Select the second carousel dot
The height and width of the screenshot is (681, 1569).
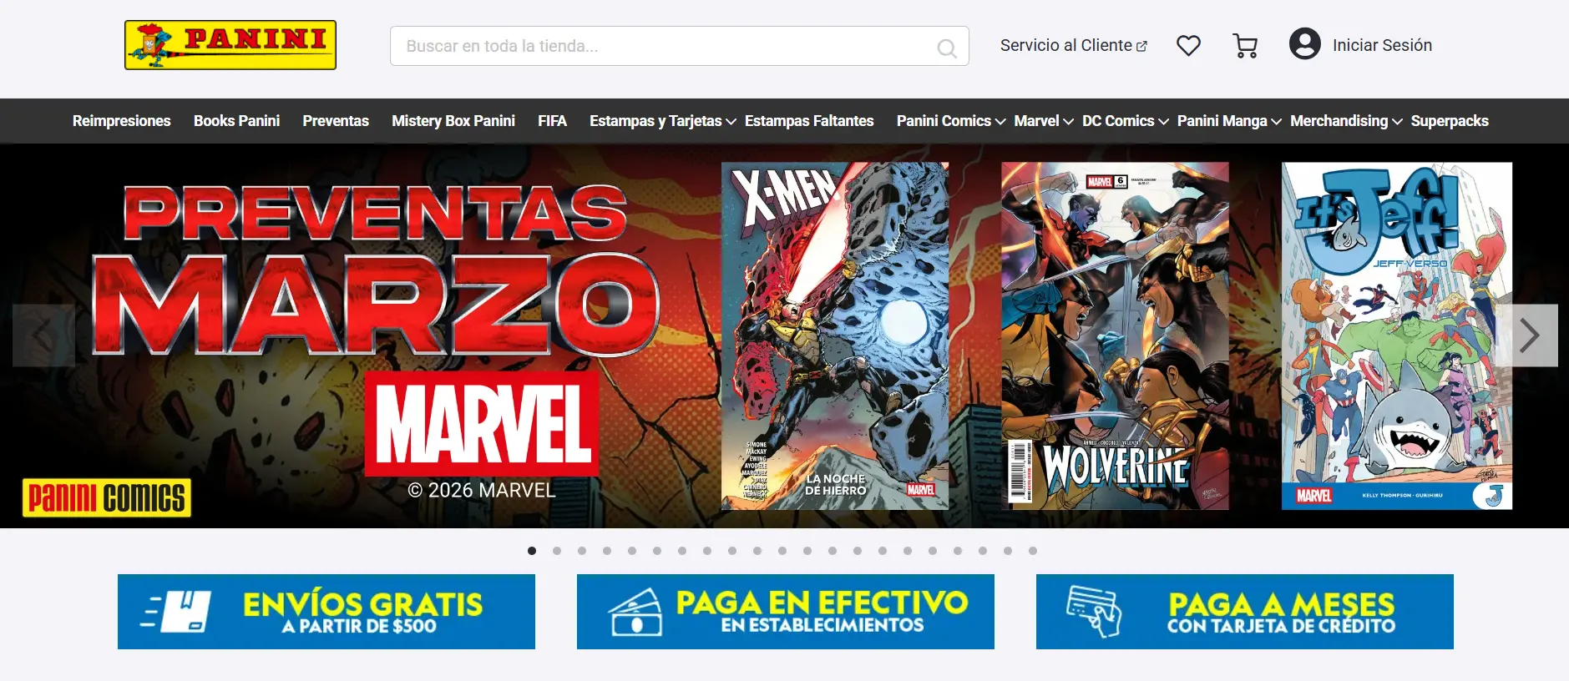[557, 551]
